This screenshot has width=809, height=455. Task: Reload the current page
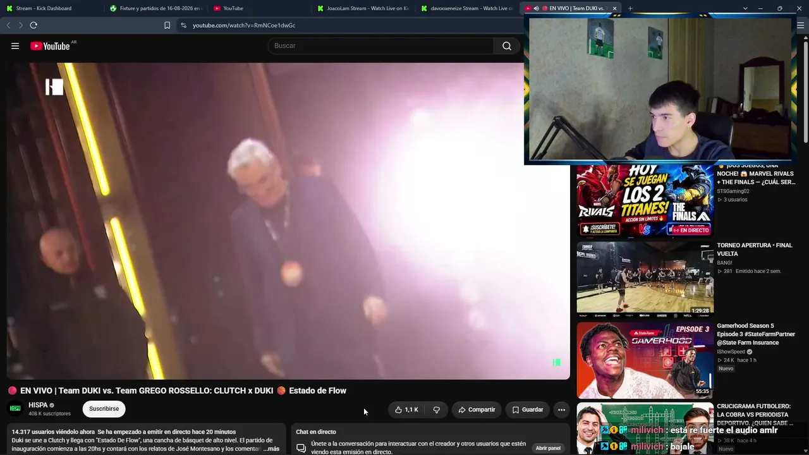click(33, 25)
